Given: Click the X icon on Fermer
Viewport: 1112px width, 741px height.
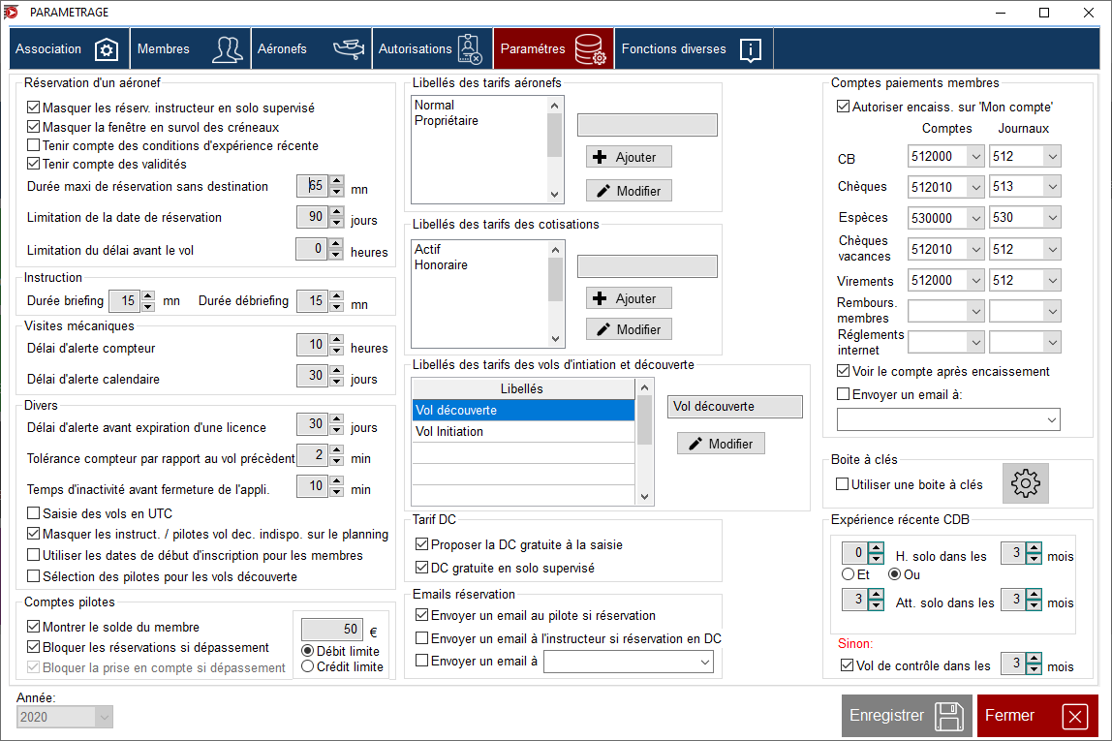Looking at the screenshot, I should [1074, 716].
